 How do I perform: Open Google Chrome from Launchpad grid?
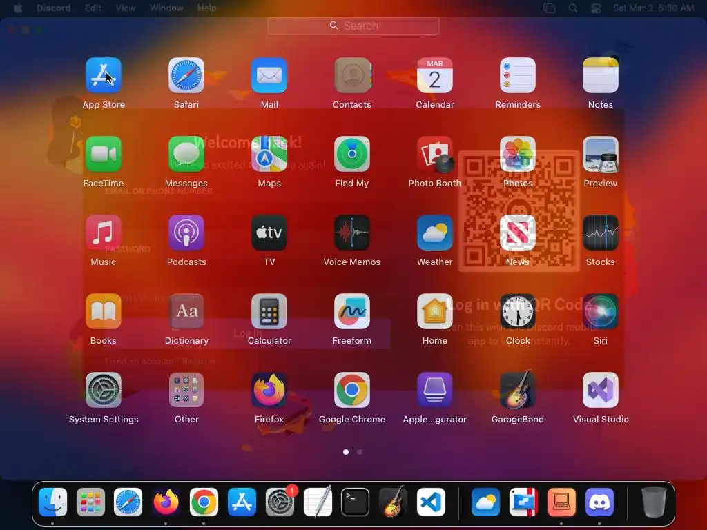tap(352, 390)
